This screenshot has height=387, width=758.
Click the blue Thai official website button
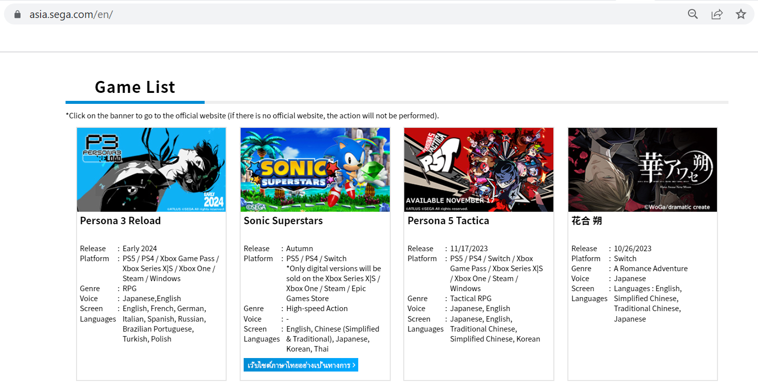(301, 365)
